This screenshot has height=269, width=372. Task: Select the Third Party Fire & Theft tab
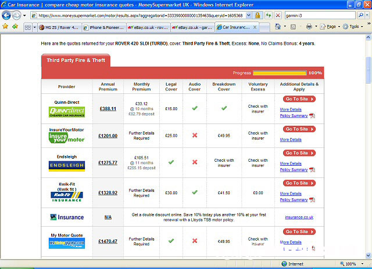pyautogui.click(x=76, y=60)
